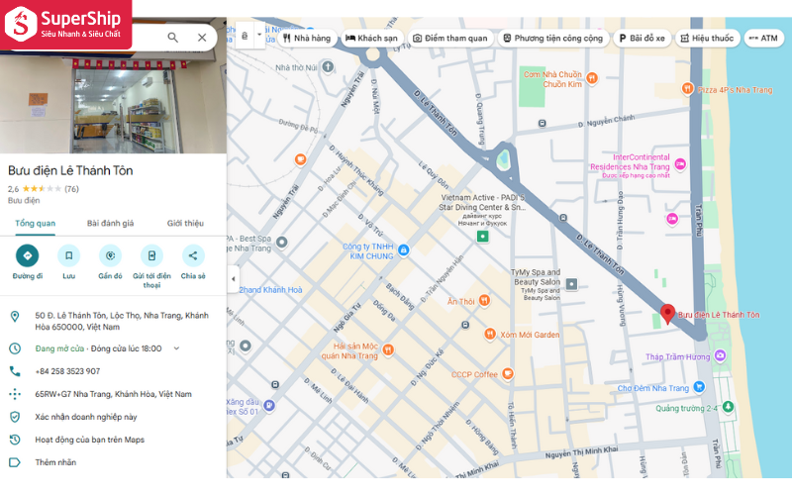This screenshot has width=792, height=495.
Task: Click the Tháp Trầm Hương attraction marker
Action: point(720,355)
